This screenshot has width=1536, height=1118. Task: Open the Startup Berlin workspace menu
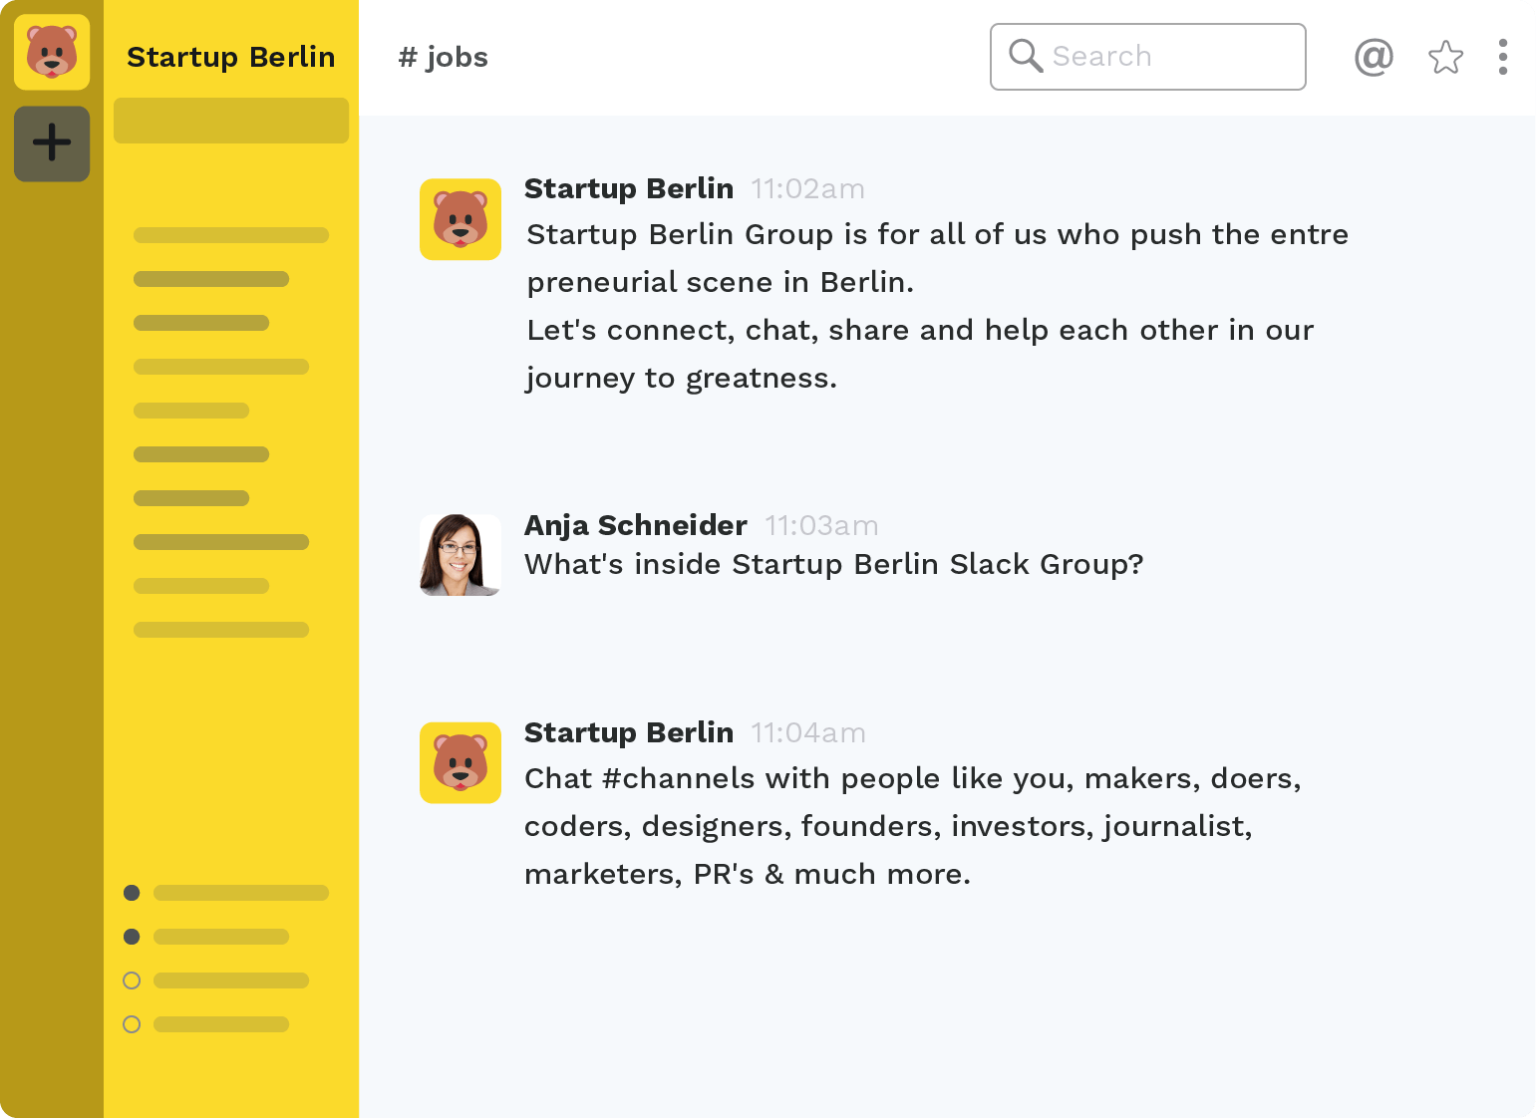[x=230, y=57]
